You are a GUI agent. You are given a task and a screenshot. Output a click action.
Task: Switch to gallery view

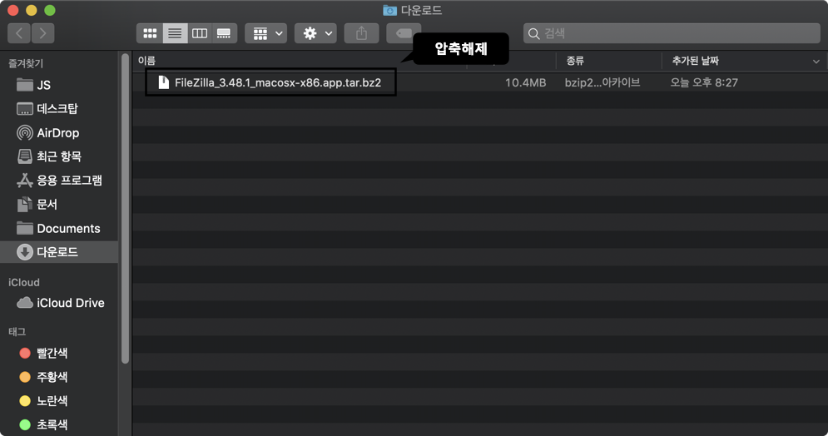[224, 33]
